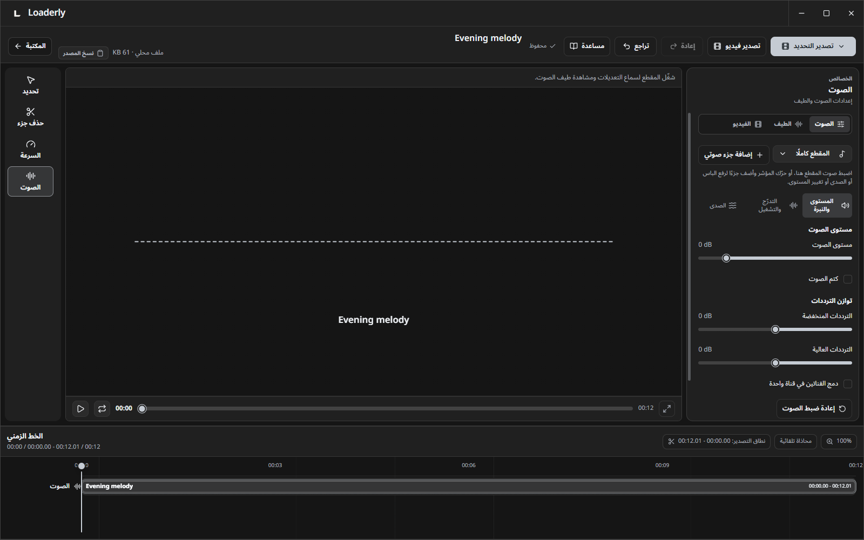Click the تراجع undo button

(636, 46)
